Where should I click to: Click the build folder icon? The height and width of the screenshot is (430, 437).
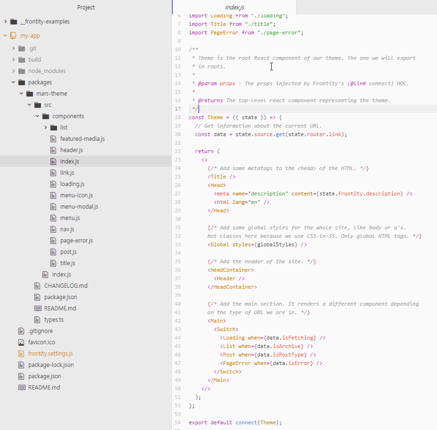(x=22, y=60)
